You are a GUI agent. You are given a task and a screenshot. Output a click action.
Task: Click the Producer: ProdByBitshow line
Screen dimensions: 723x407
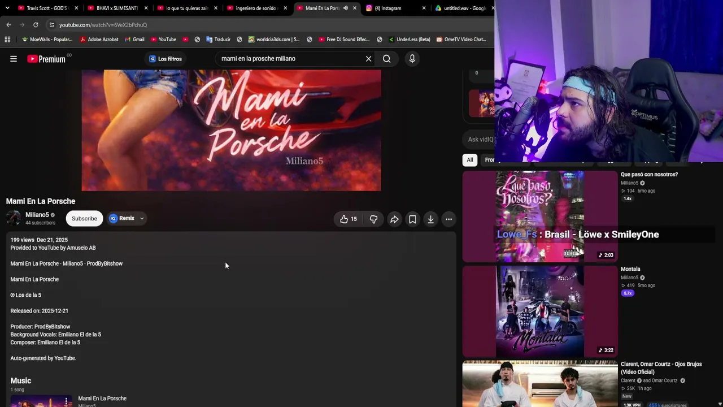[40, 327]
